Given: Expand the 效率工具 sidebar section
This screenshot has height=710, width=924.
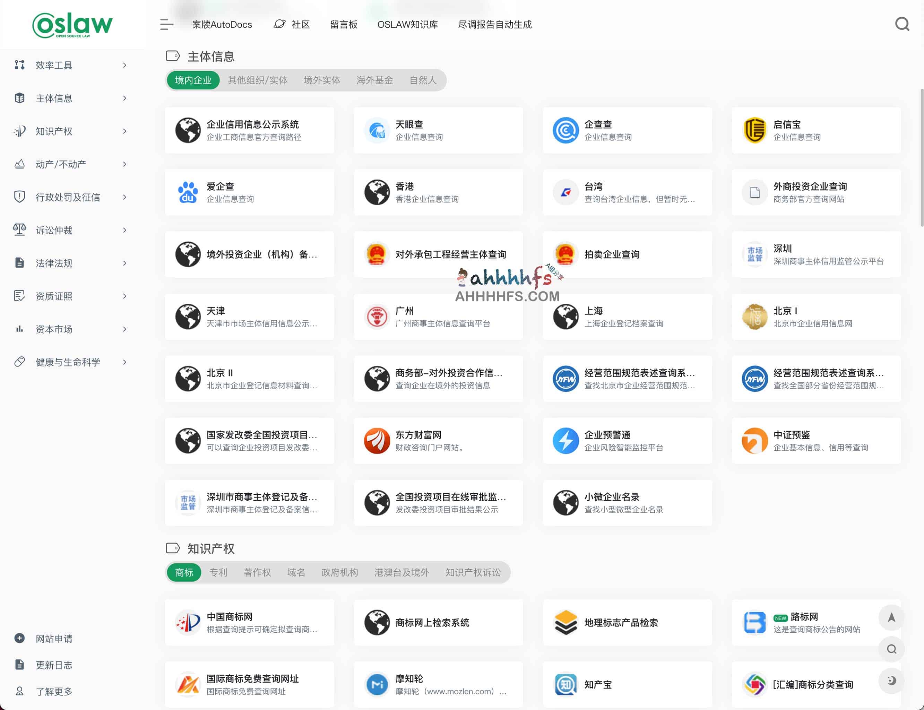Looking at the screenshot, I should 70,65.
